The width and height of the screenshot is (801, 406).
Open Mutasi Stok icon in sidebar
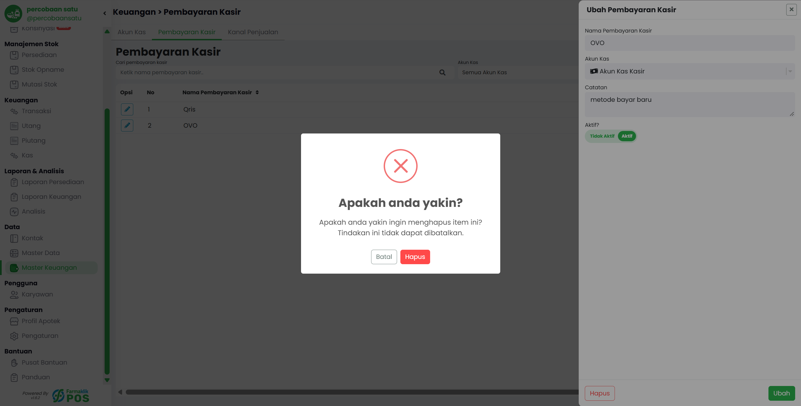[14, 85]
